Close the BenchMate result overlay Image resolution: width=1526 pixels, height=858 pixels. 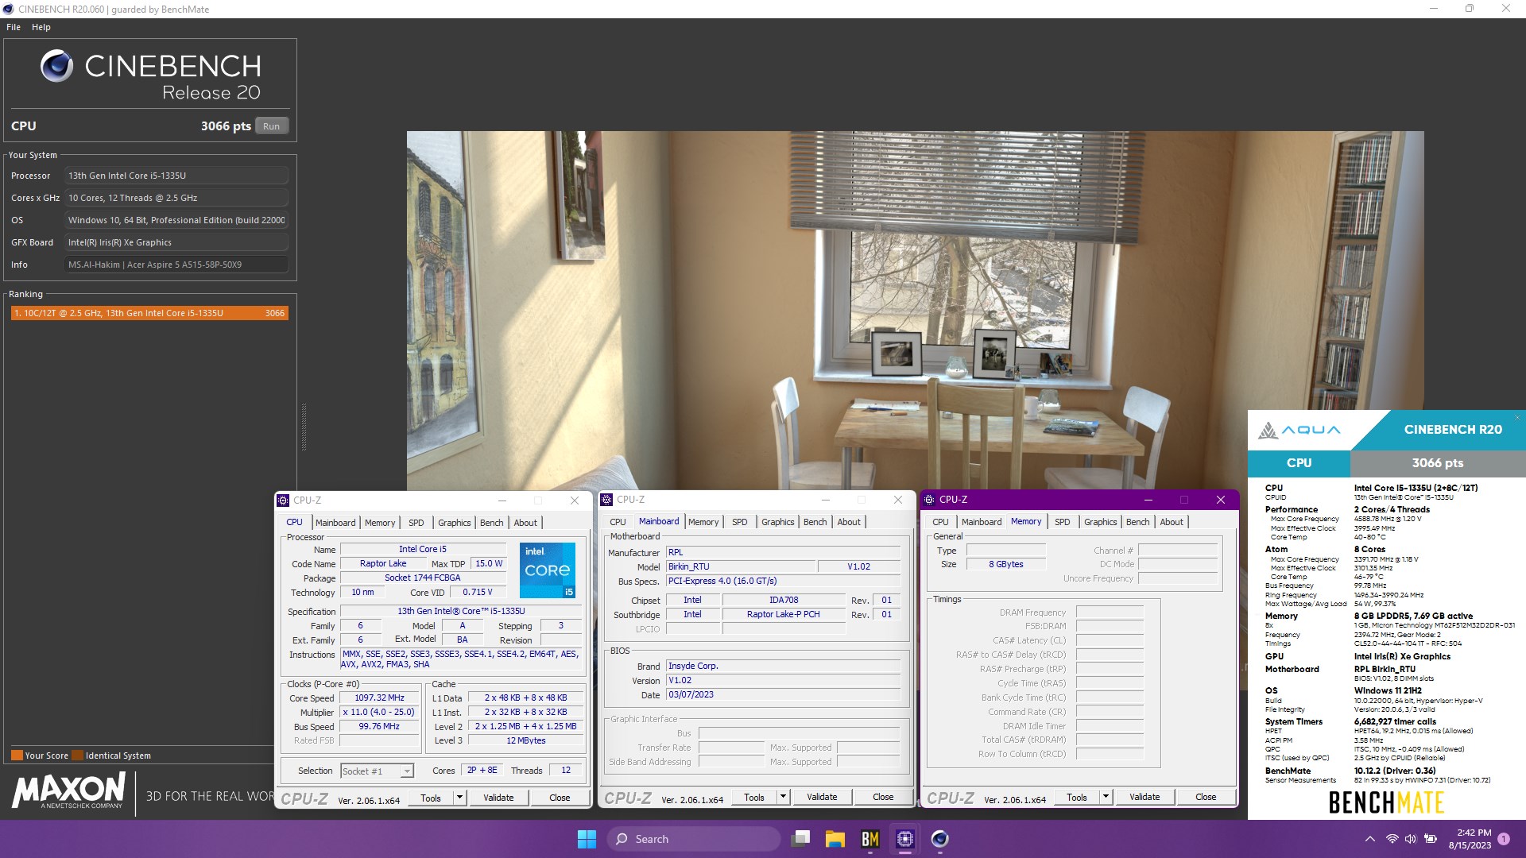1516,417
